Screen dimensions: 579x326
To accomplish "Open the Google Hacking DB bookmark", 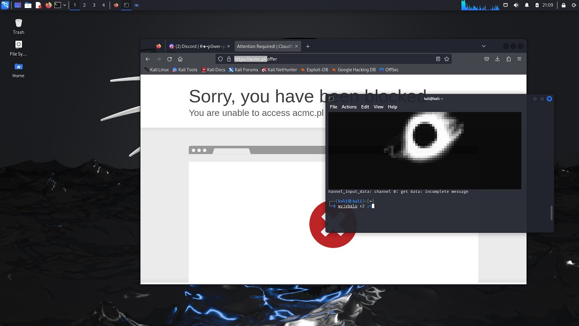I will pos(354,70).
